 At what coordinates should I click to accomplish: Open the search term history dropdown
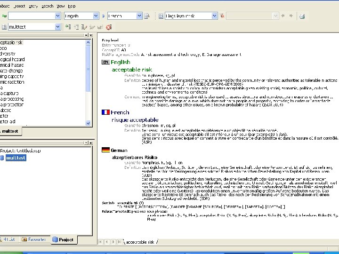tap(57, 16)
